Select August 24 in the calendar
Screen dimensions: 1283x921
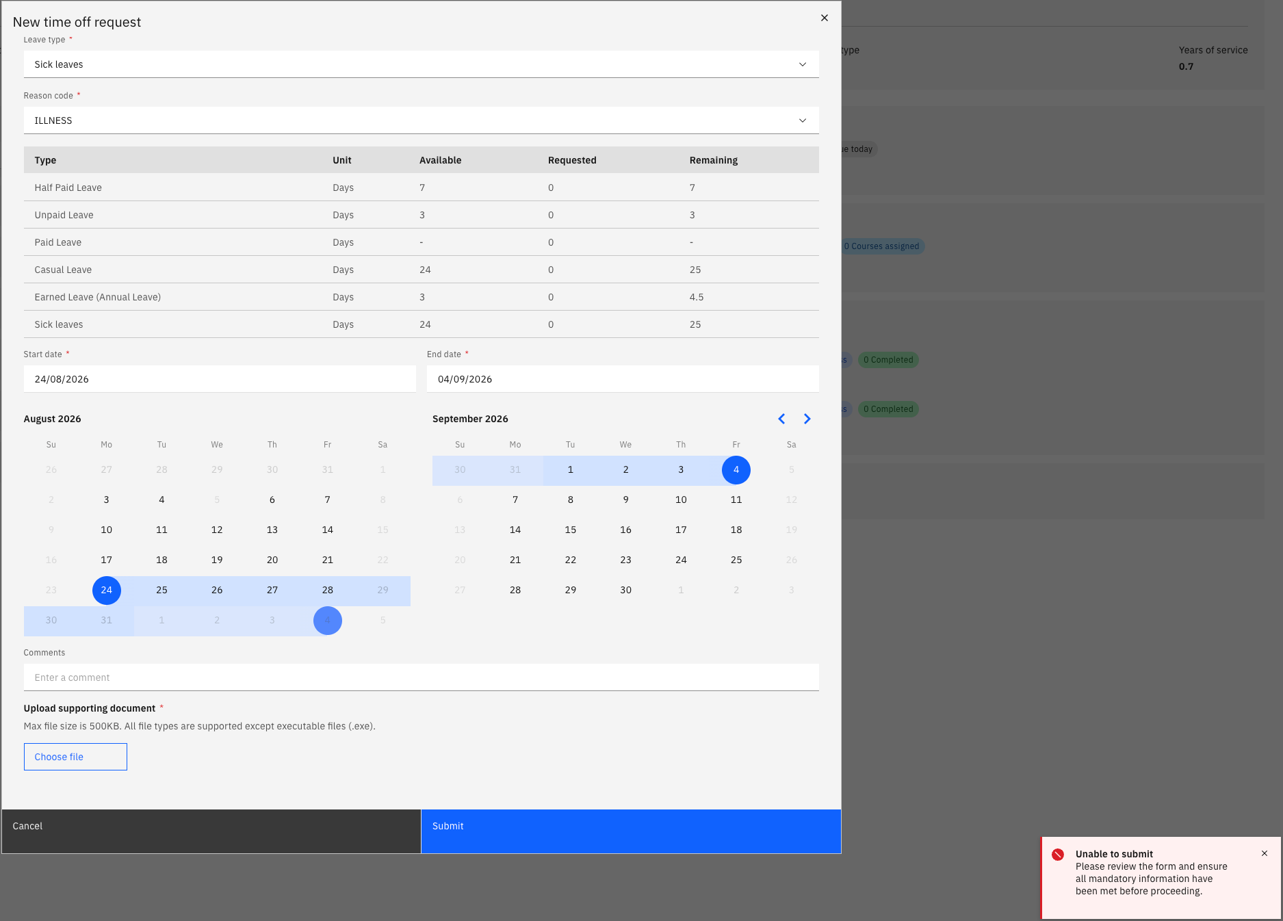(107, 591)
